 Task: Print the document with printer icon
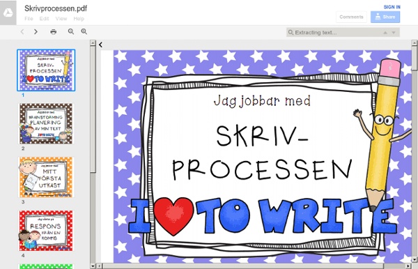[54, 32]
